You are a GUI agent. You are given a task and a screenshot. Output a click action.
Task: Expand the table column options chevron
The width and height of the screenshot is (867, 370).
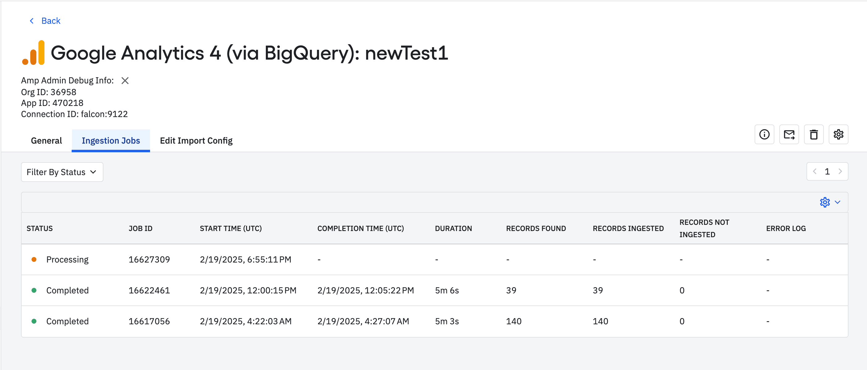tap(837, 202)
